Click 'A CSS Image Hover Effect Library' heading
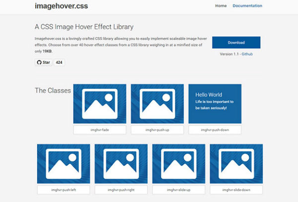This screenshot has width=298, height=202. click(x=84, y=27)
